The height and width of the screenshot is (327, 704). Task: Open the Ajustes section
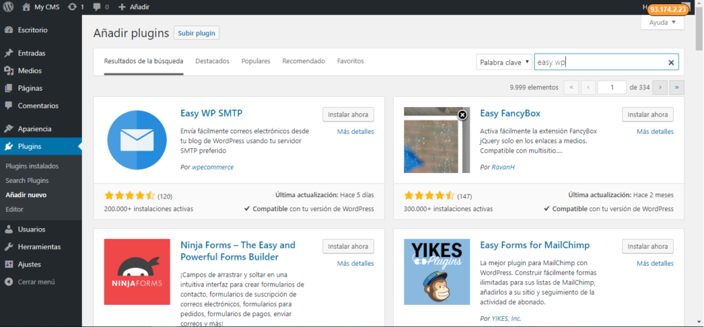click(x=29, y=264)
